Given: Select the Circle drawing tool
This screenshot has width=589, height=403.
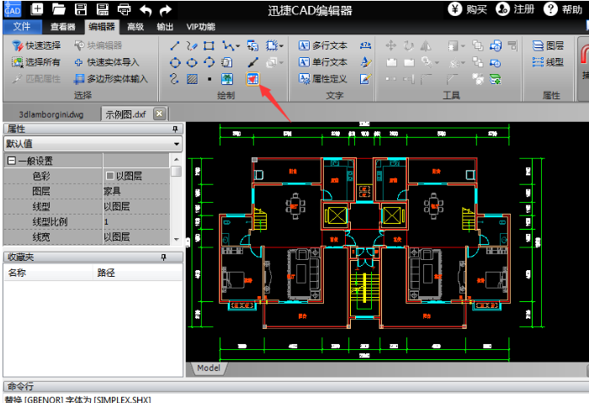Looking at the screenshot, I should click(175, 62).
